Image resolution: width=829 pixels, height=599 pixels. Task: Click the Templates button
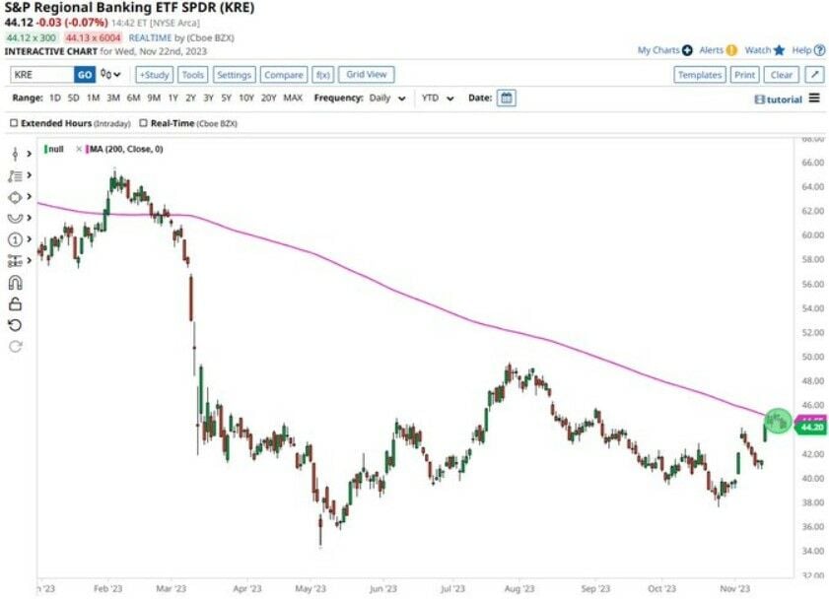pos(701,75)
